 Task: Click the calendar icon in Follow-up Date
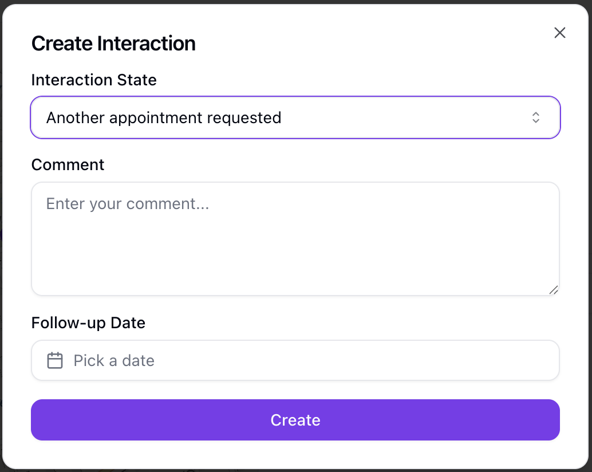(x=55, y=361)
